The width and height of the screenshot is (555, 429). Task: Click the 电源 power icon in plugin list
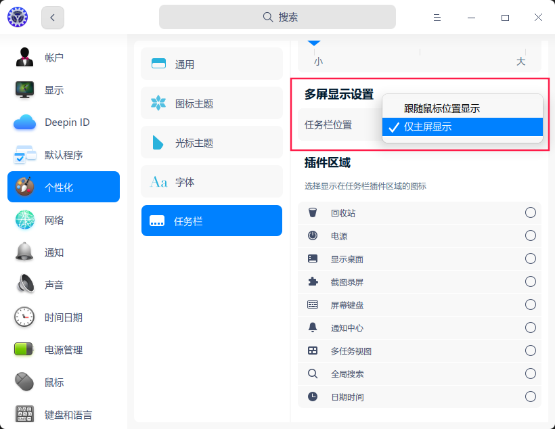[313, 235]
